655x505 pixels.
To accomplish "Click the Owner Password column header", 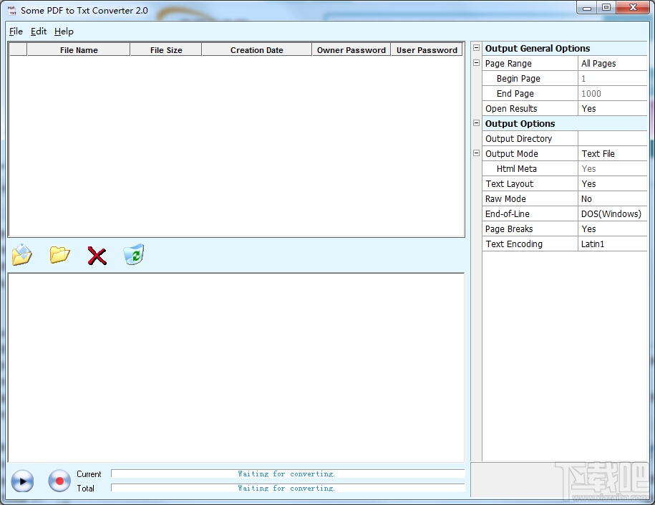I will (x=351, y=49).
